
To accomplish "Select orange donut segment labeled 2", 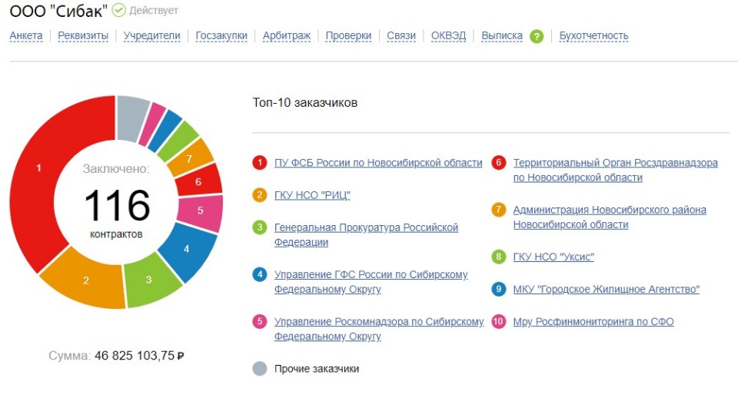I will coord(85,280).
